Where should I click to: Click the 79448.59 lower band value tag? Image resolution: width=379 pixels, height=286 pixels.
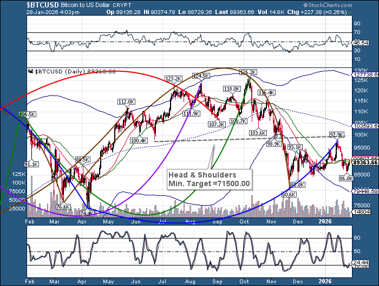click(365, 190)
